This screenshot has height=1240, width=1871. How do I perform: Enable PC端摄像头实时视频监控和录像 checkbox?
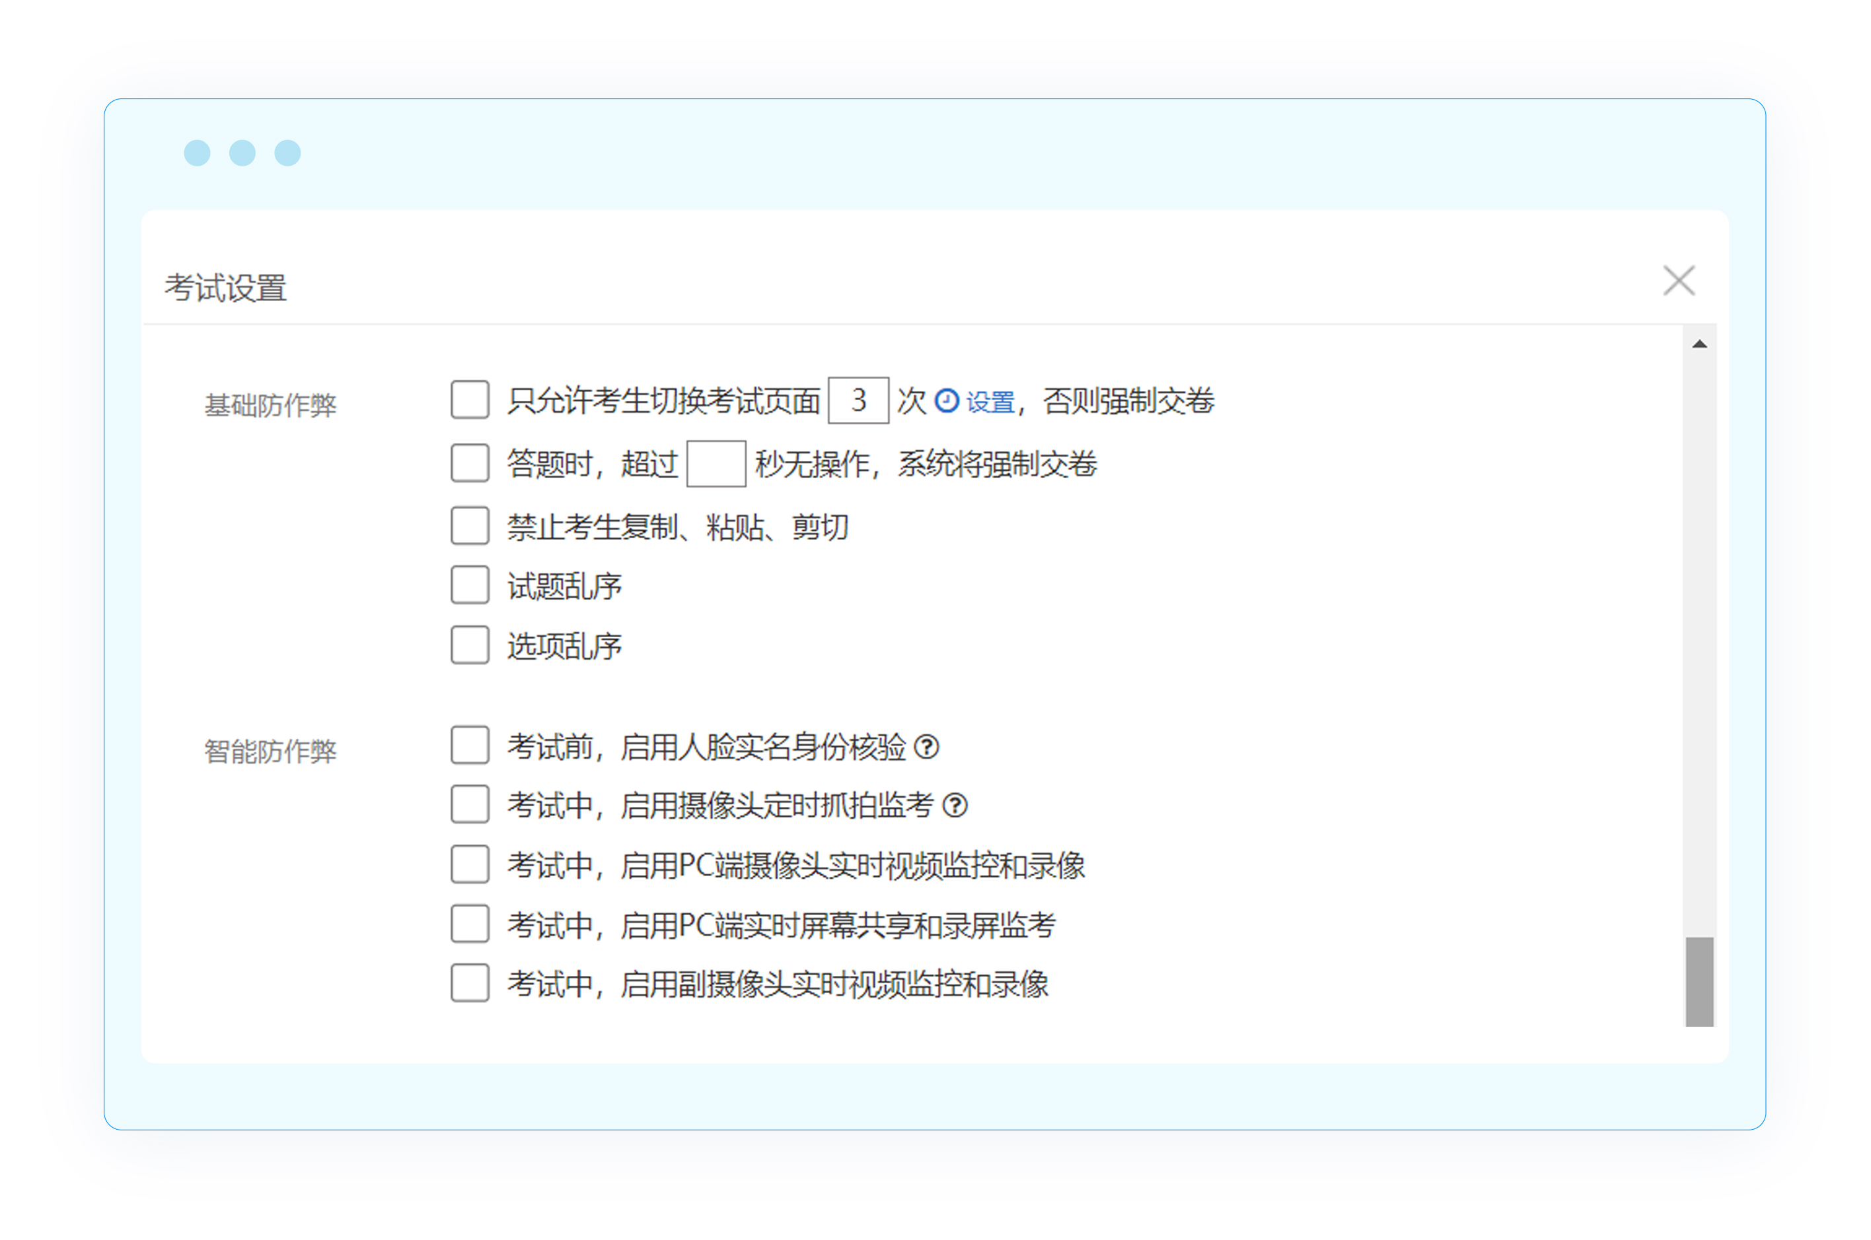(470, 864)
